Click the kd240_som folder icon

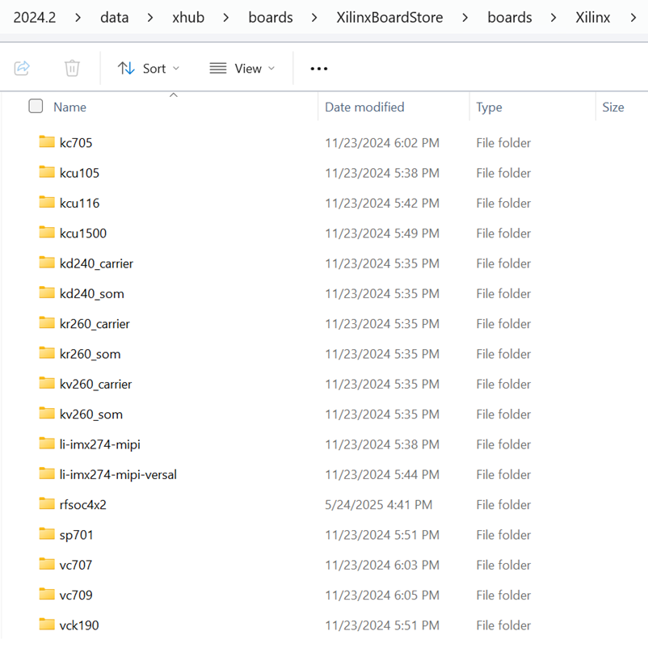[x=47, y=292]
